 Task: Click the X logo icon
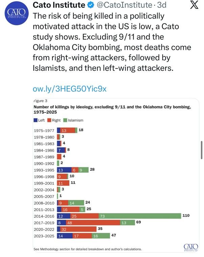point(194,5)
